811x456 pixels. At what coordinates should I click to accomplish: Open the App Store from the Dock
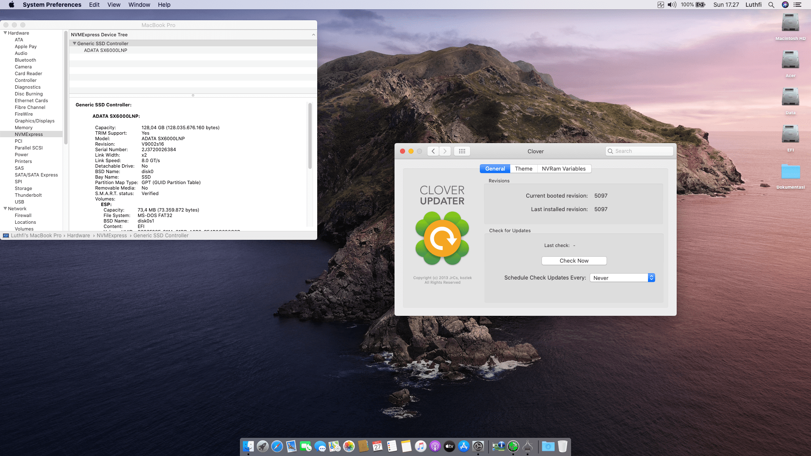pyautogui.click(x=464, y=446)
